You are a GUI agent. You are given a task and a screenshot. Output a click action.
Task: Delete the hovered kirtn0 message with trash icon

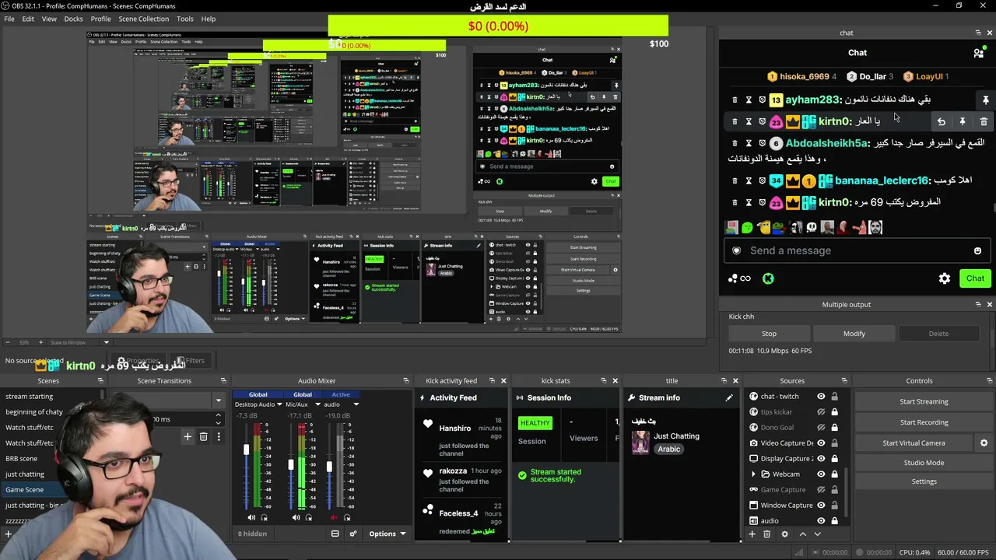984,121
